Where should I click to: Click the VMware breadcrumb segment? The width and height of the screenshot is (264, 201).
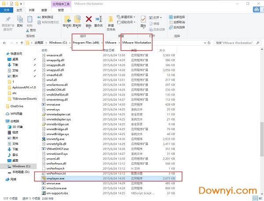pyautogui.click(x=110, y=43)
